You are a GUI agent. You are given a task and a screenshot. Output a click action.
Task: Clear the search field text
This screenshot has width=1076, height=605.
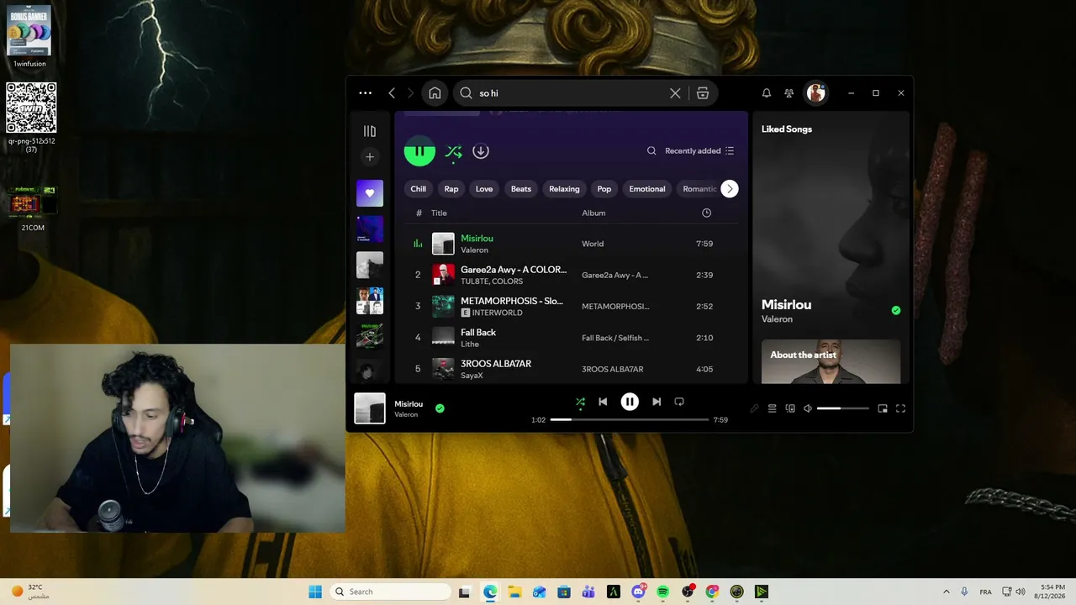(x=675, y=93)
